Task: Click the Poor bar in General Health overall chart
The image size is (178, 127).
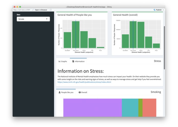Action: click(x=156, y=46)
